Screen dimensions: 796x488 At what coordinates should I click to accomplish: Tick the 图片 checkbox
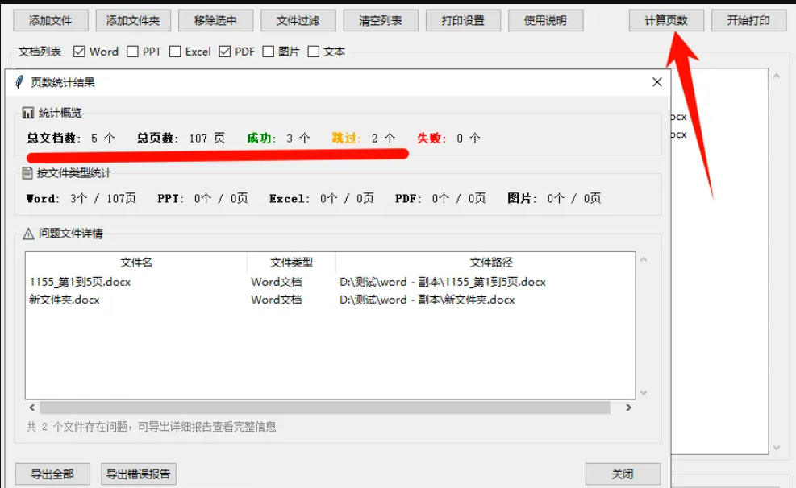click(x=269, y=52)
